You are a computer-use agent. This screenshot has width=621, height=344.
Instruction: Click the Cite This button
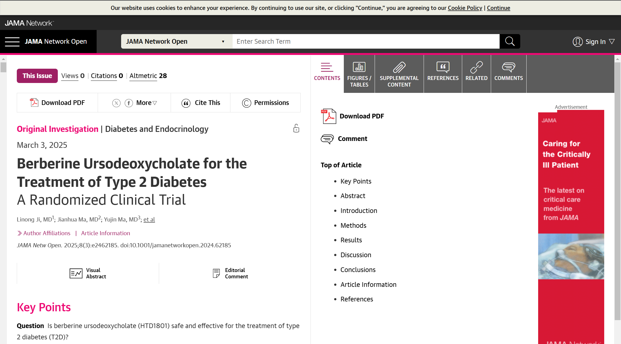[x=201, y=103]
